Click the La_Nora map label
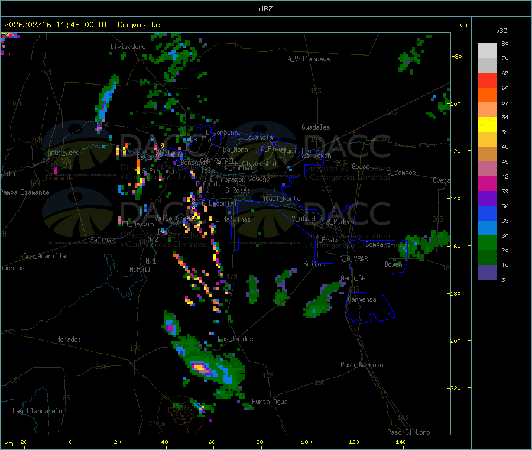The width and height of the screenshot is (532, 450). [x=235, y=150]
